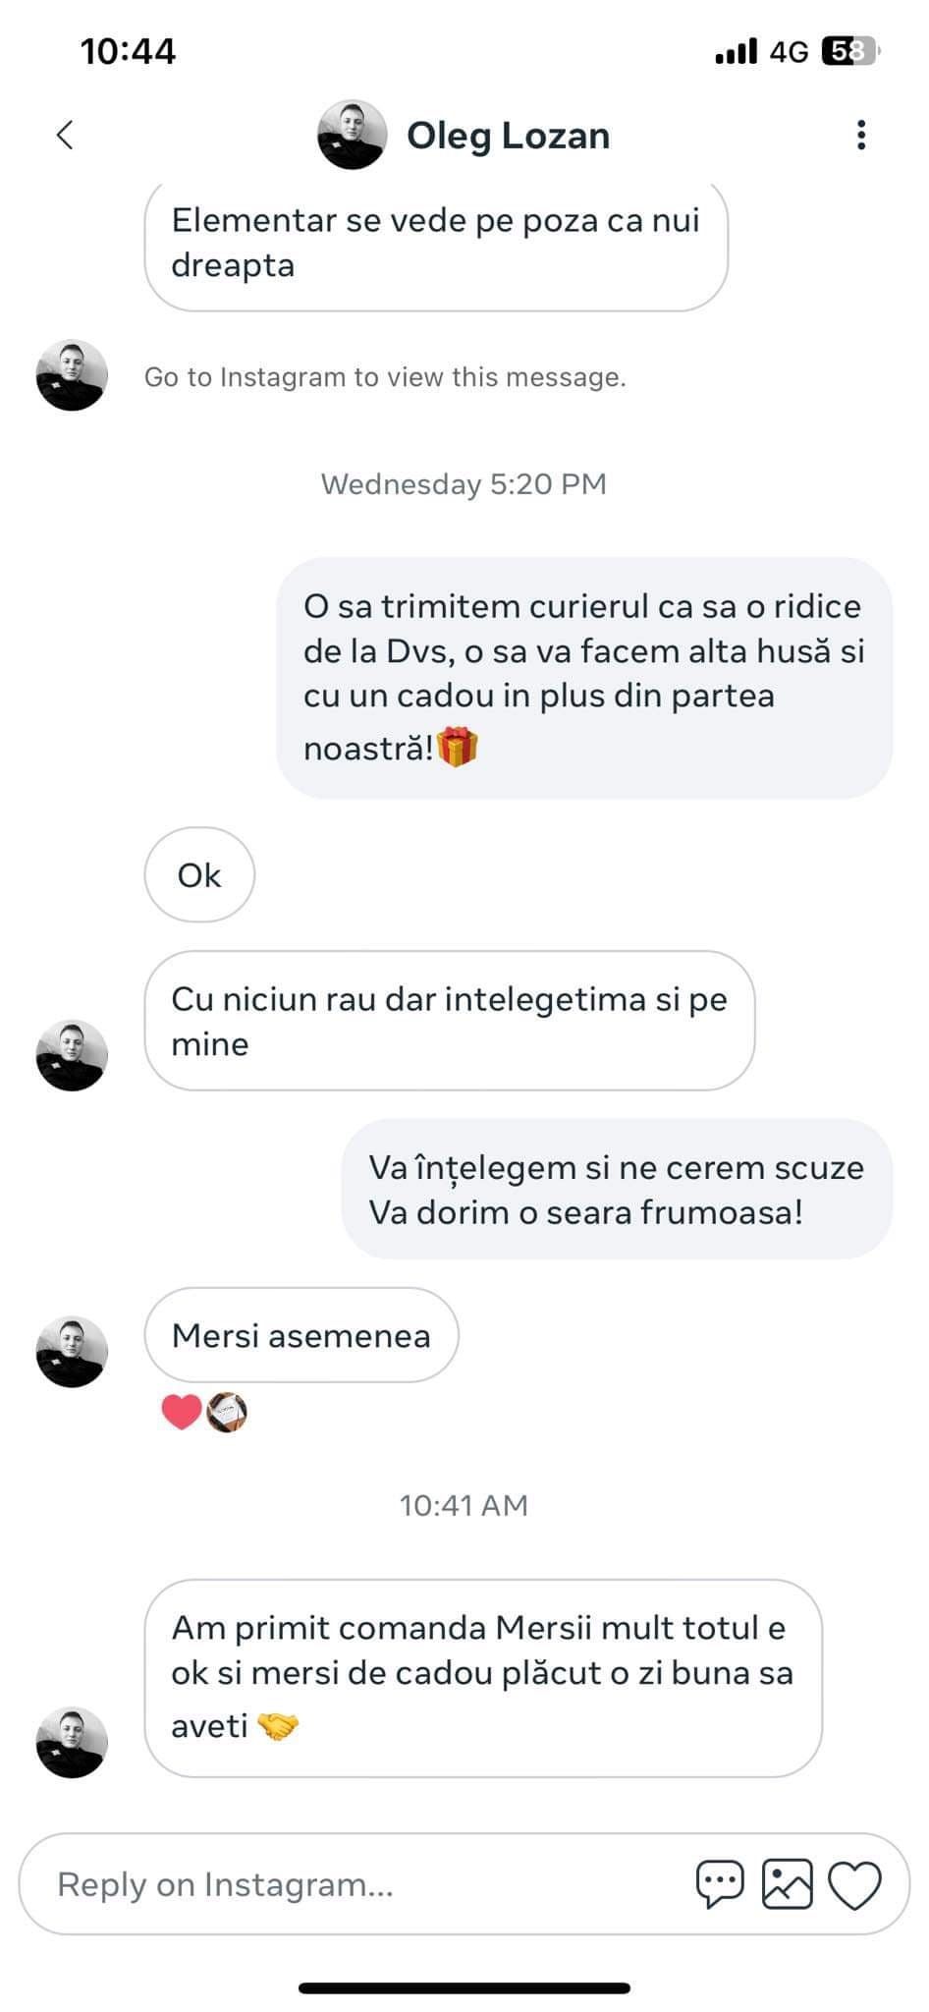Tap the reactor avatar beside the heart
This screenshot has height=2012, width=929.
pyautogui.click(x=227, y=1412)
